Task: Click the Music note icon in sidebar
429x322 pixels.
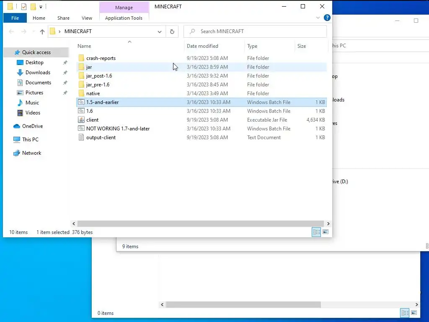Action: (20, 103)
